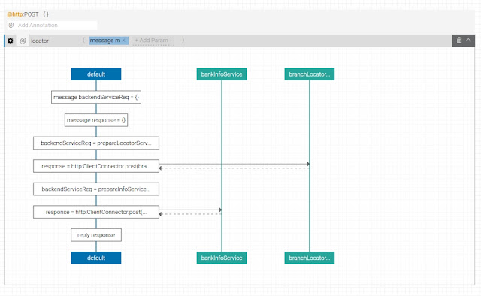Click the '+ Add Param' field

(153, 41)
